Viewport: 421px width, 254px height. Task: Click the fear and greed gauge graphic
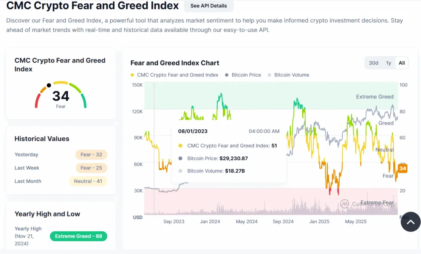coord(60,96)
